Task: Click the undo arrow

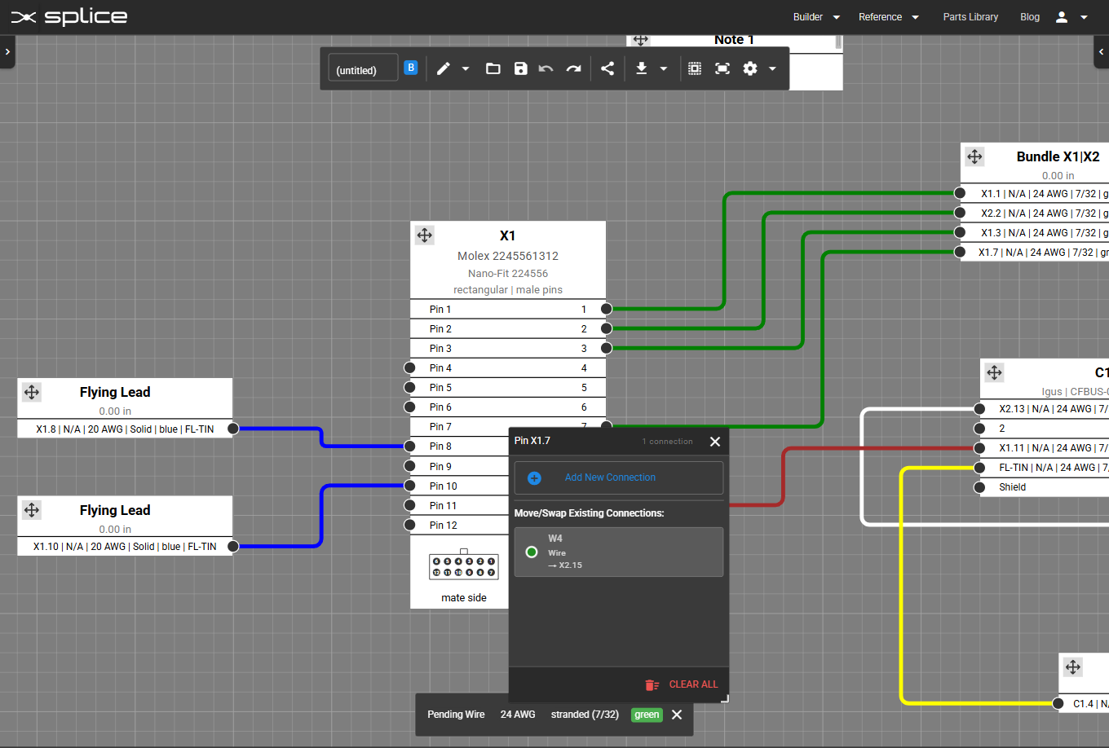Action: point(546,68)
